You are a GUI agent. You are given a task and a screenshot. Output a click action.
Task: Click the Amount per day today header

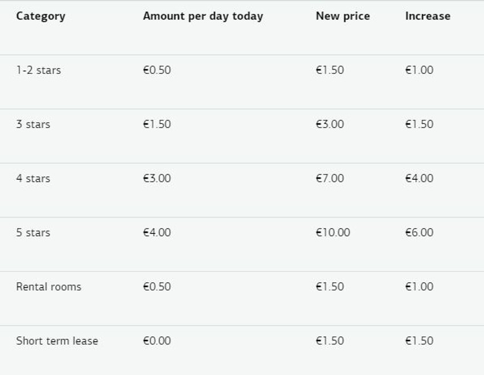(203, 16)
